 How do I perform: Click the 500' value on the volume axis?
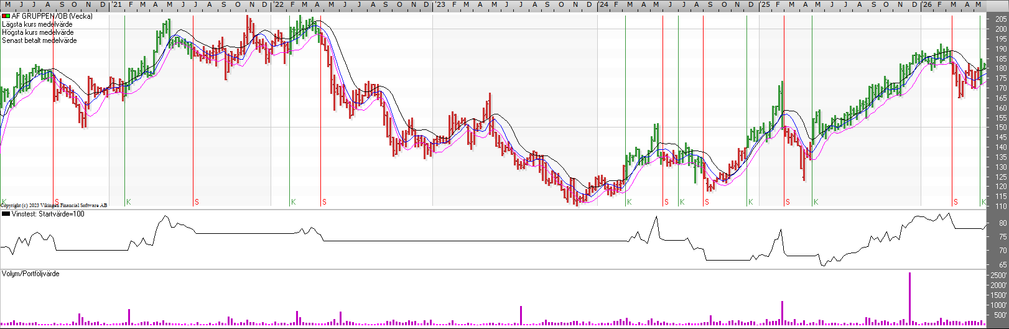[1000, 315]
